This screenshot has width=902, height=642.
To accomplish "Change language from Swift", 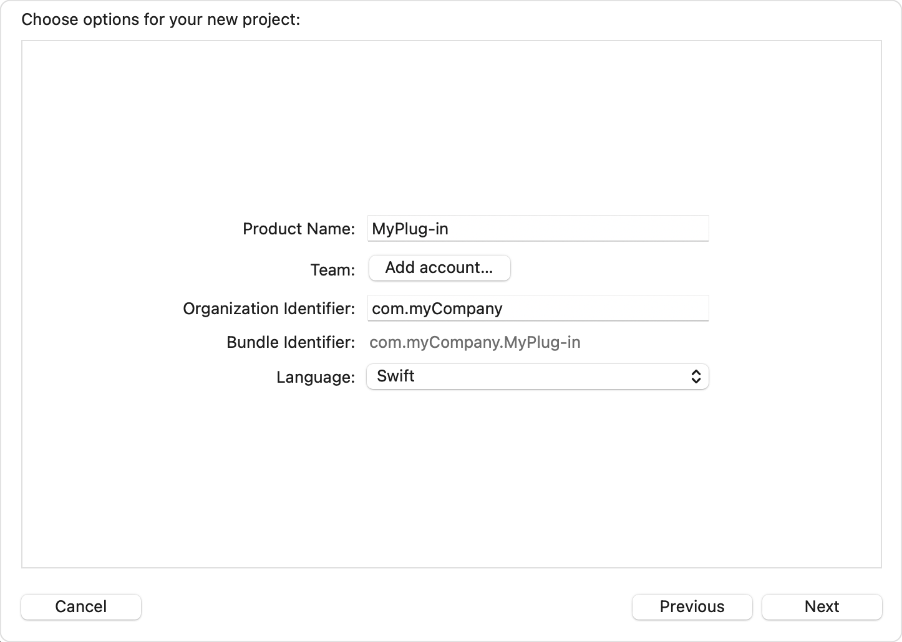I will pos(536,376).
